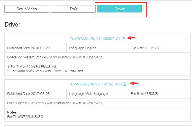Click the Driver section heading

[x=12, y=25]
